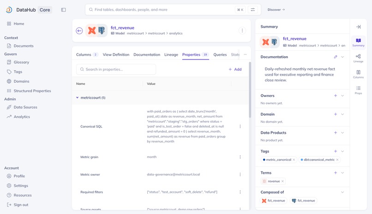Image resolution: width=372 pixels, height=214 pixels.
Task: Edit documentation with pencil icon
Action: 336,57
